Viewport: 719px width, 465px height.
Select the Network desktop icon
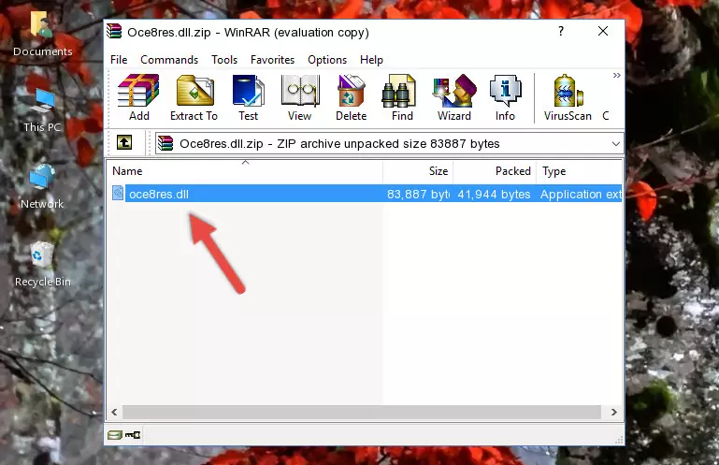(42, 186)
